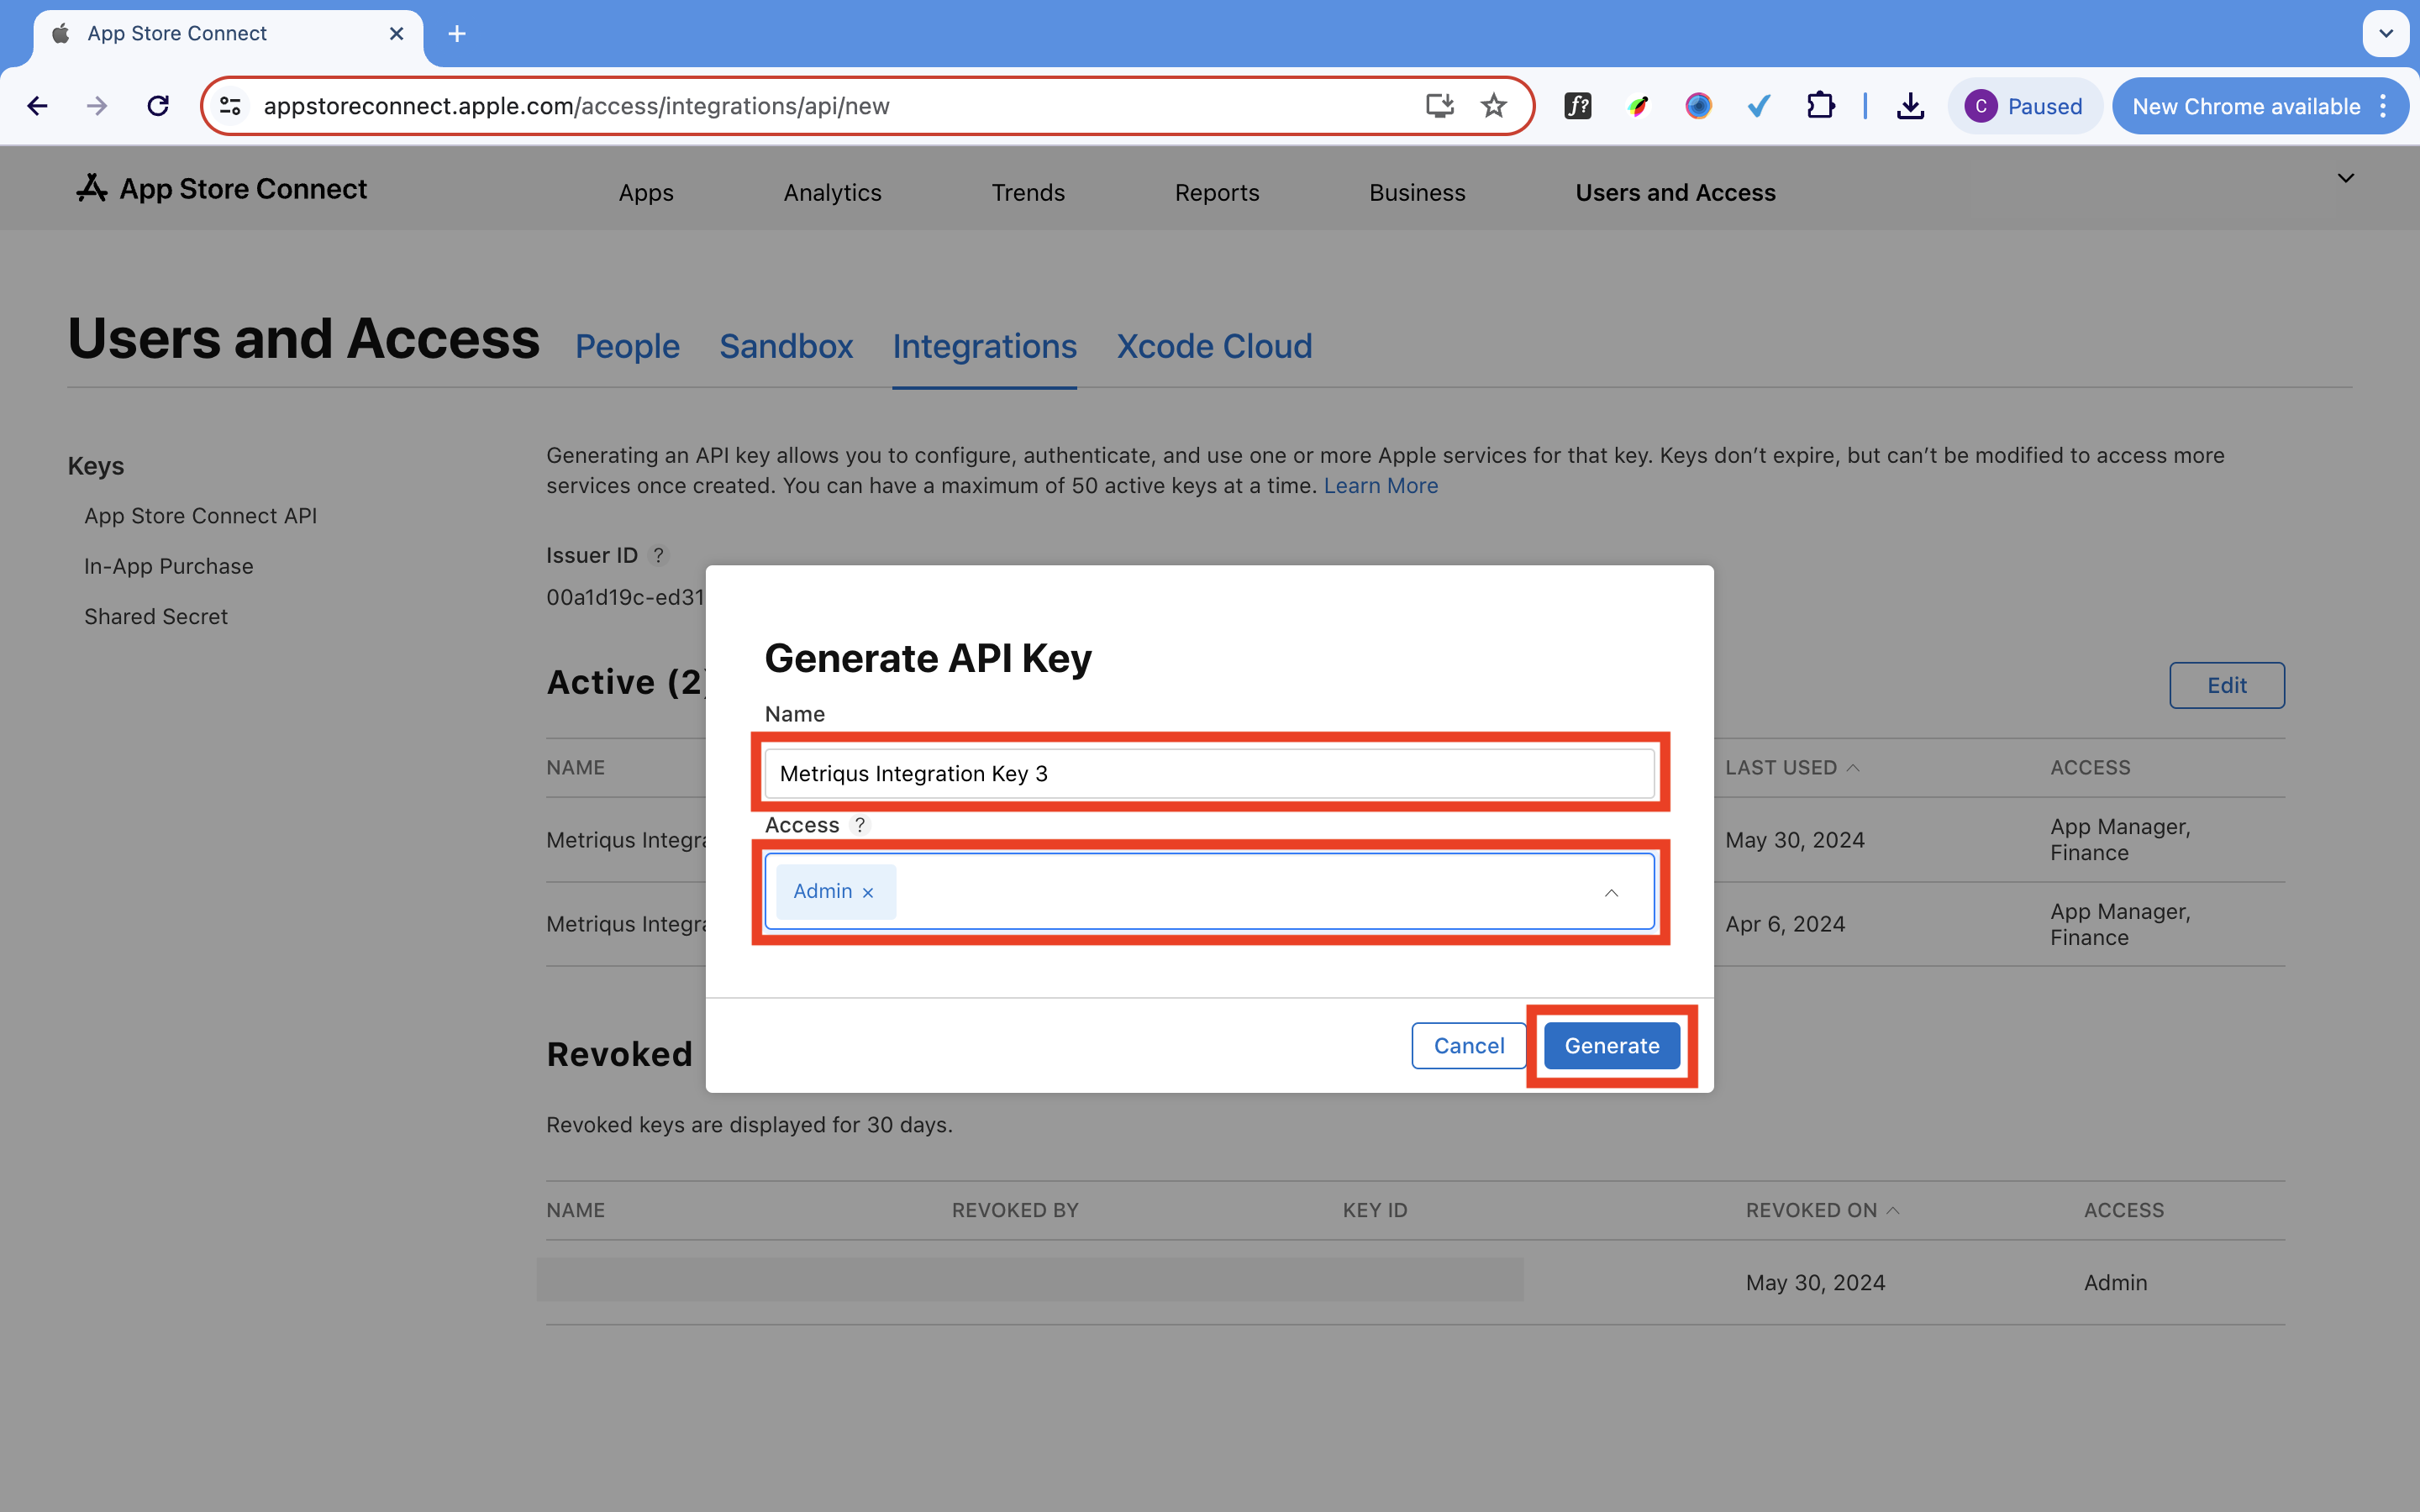Sort by Revoked On column
Viewport: 2420px width, 1512px height.
click(1822, 1210)
